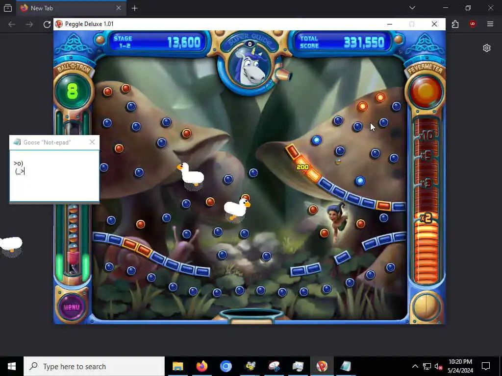Open Firefox extensions puzzle icon
This screenshot has height=376, width=502.
pos(455,24)
